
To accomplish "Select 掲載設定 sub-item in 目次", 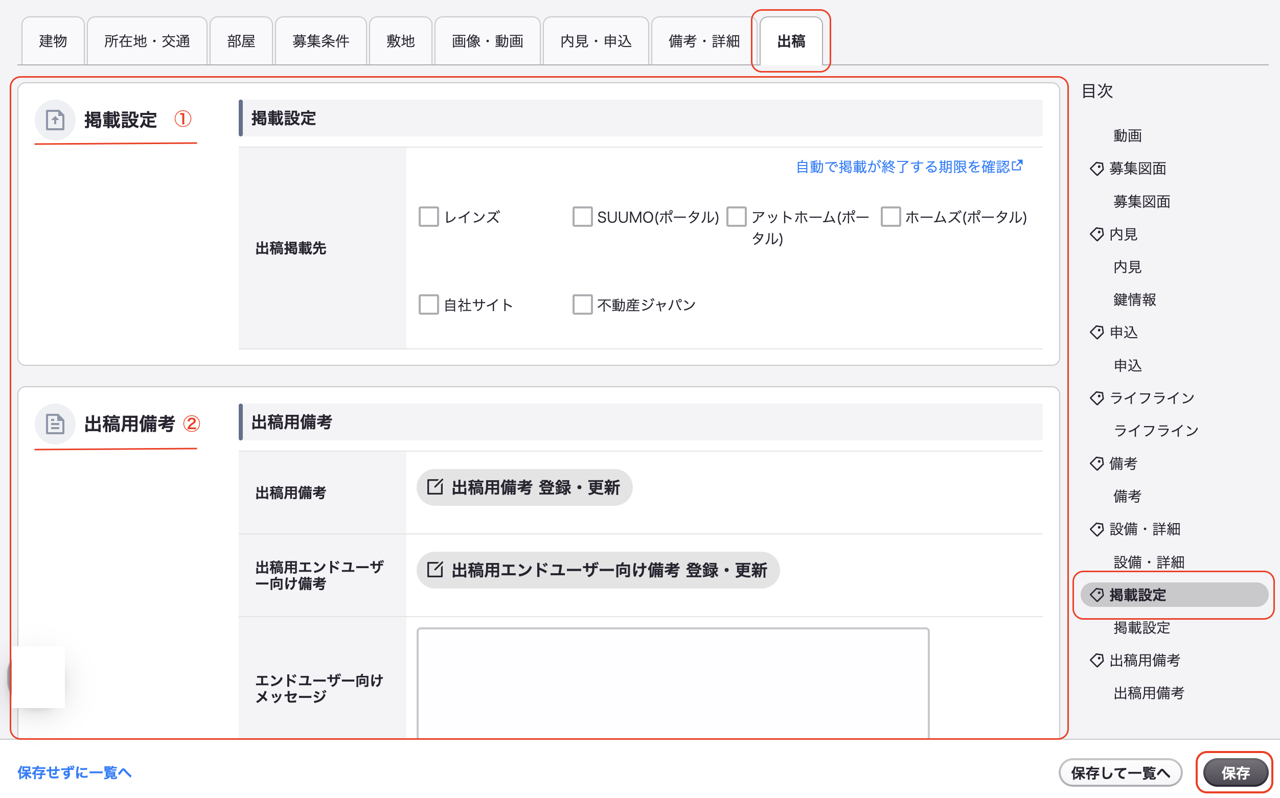I will (1141, 627).
